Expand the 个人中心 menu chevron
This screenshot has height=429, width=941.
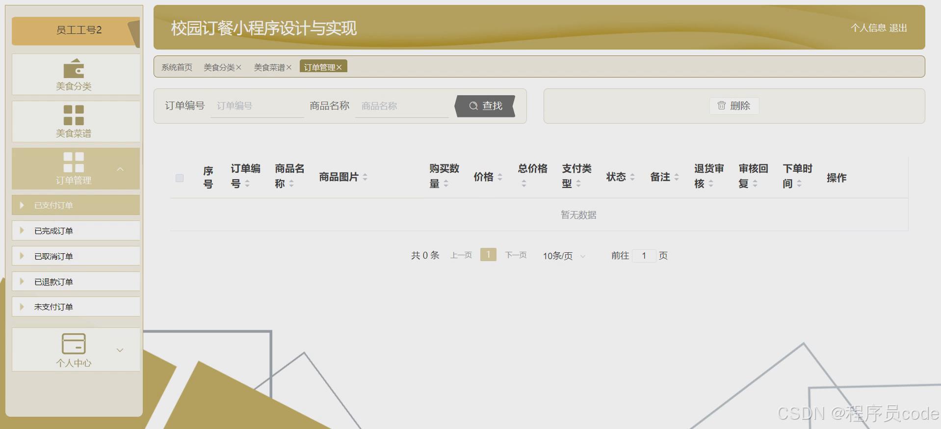(120, 350)
